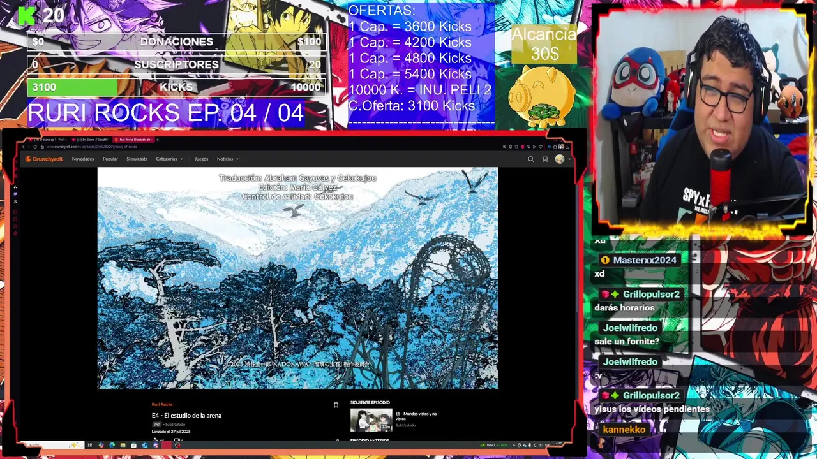
Task: Click the DONACIONES goal bar
Action: click(177, 41)
